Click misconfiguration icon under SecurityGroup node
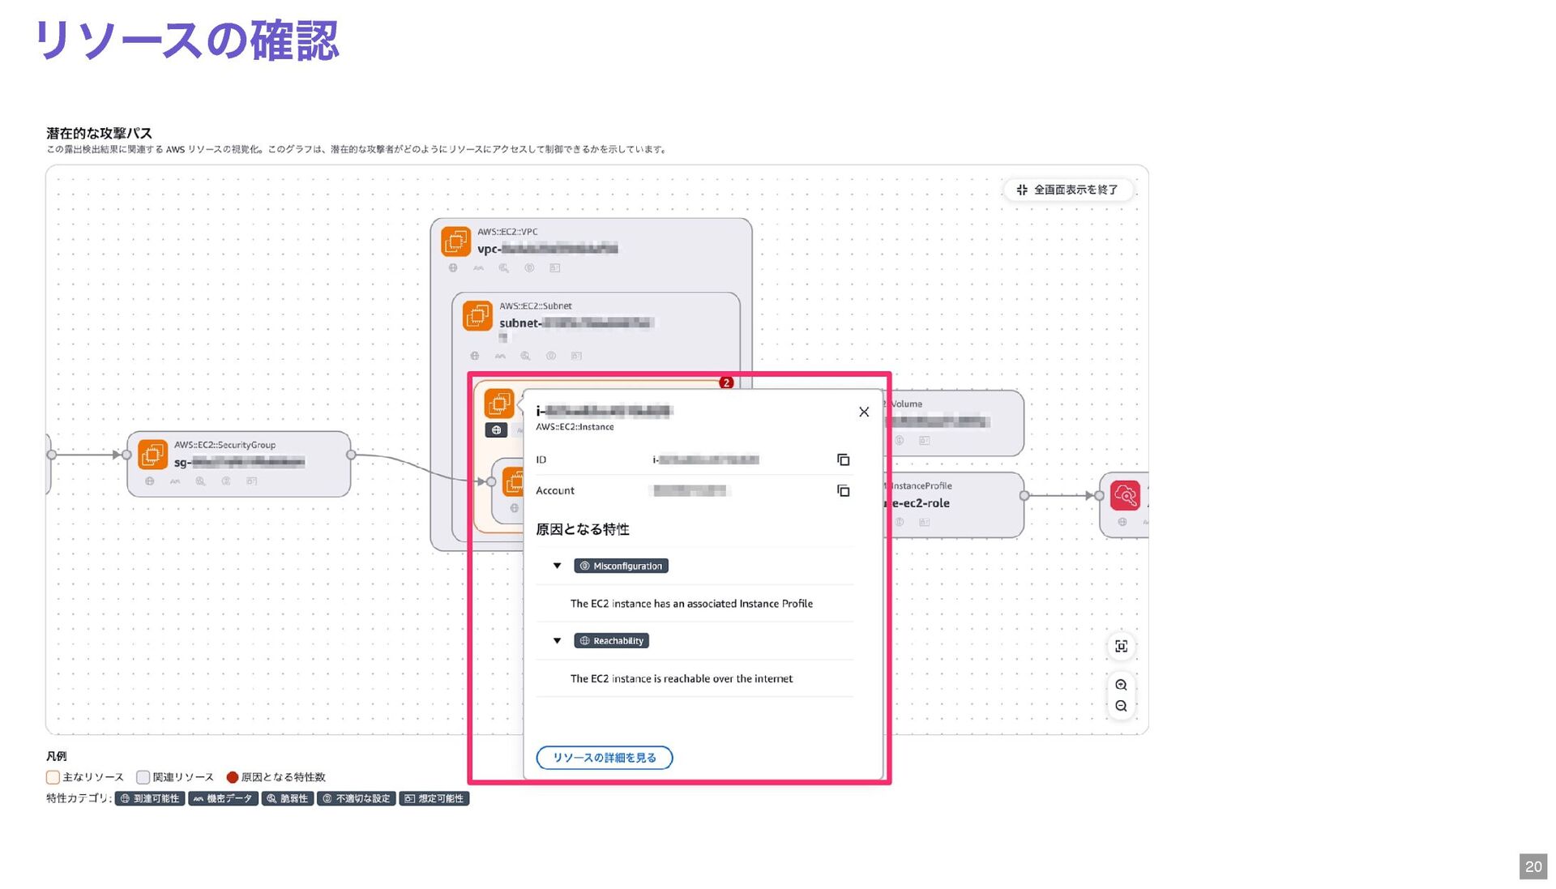This screenshot has height=889, width=1556. [226, 481]
